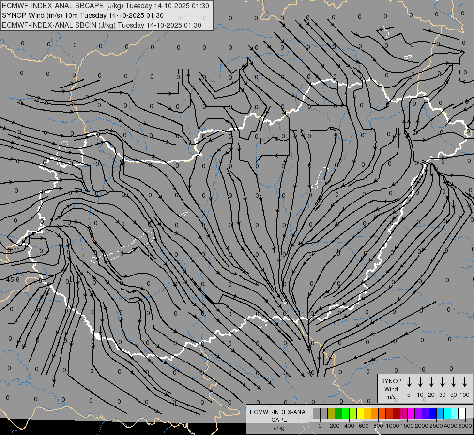This screenshot has height=435, width=474.
Task: Click the wind legend arrow above 50
Action: (x=454, y=382)
